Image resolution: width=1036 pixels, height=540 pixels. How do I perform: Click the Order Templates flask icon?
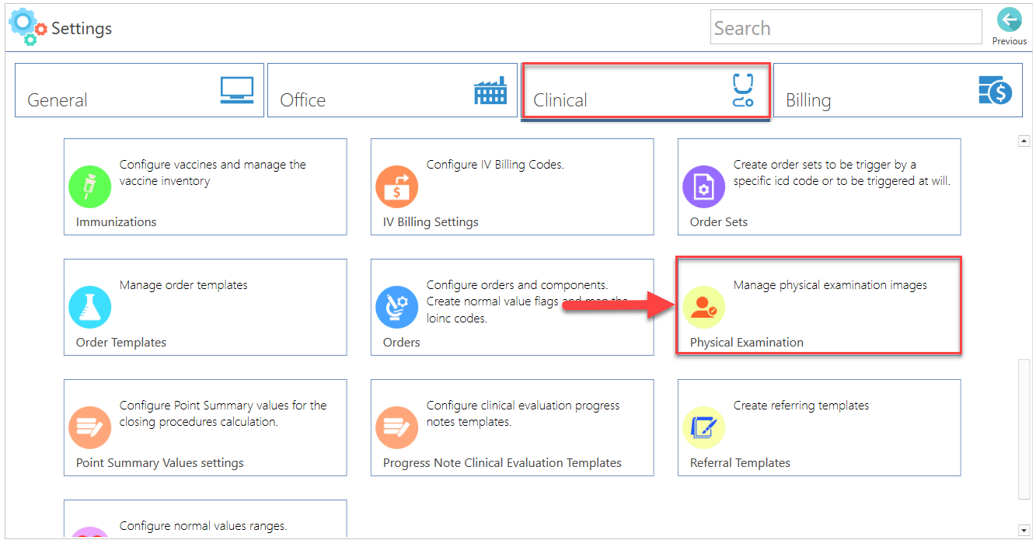pos(90,307)
